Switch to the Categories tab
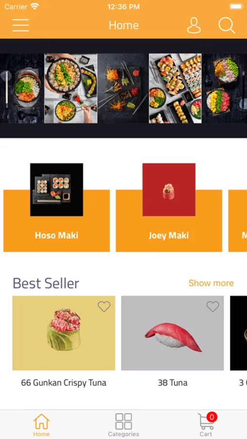 coord(123,425)
